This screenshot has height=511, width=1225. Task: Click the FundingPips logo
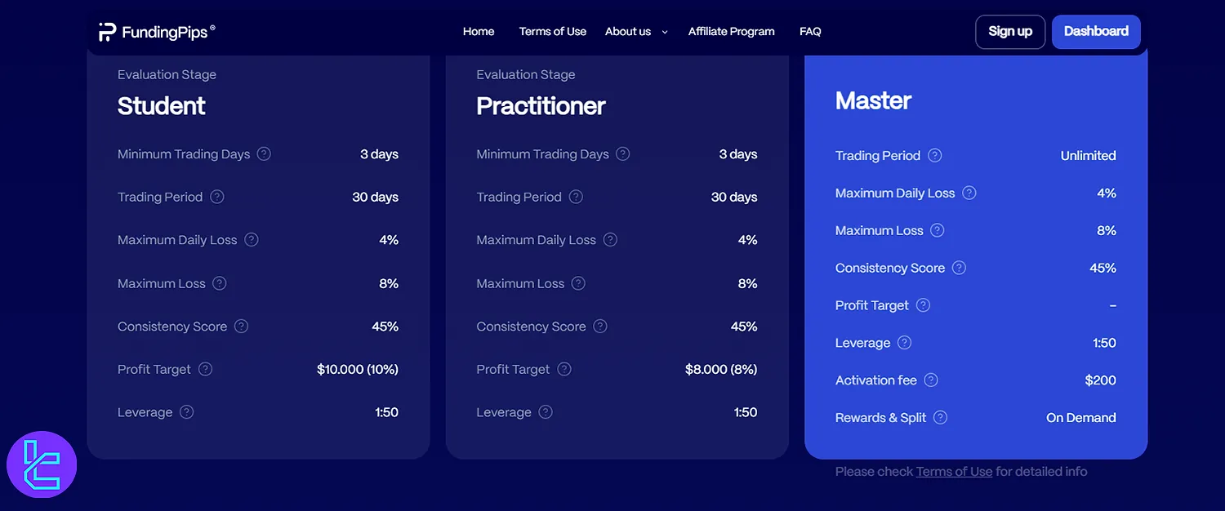(x=157, y=32)
